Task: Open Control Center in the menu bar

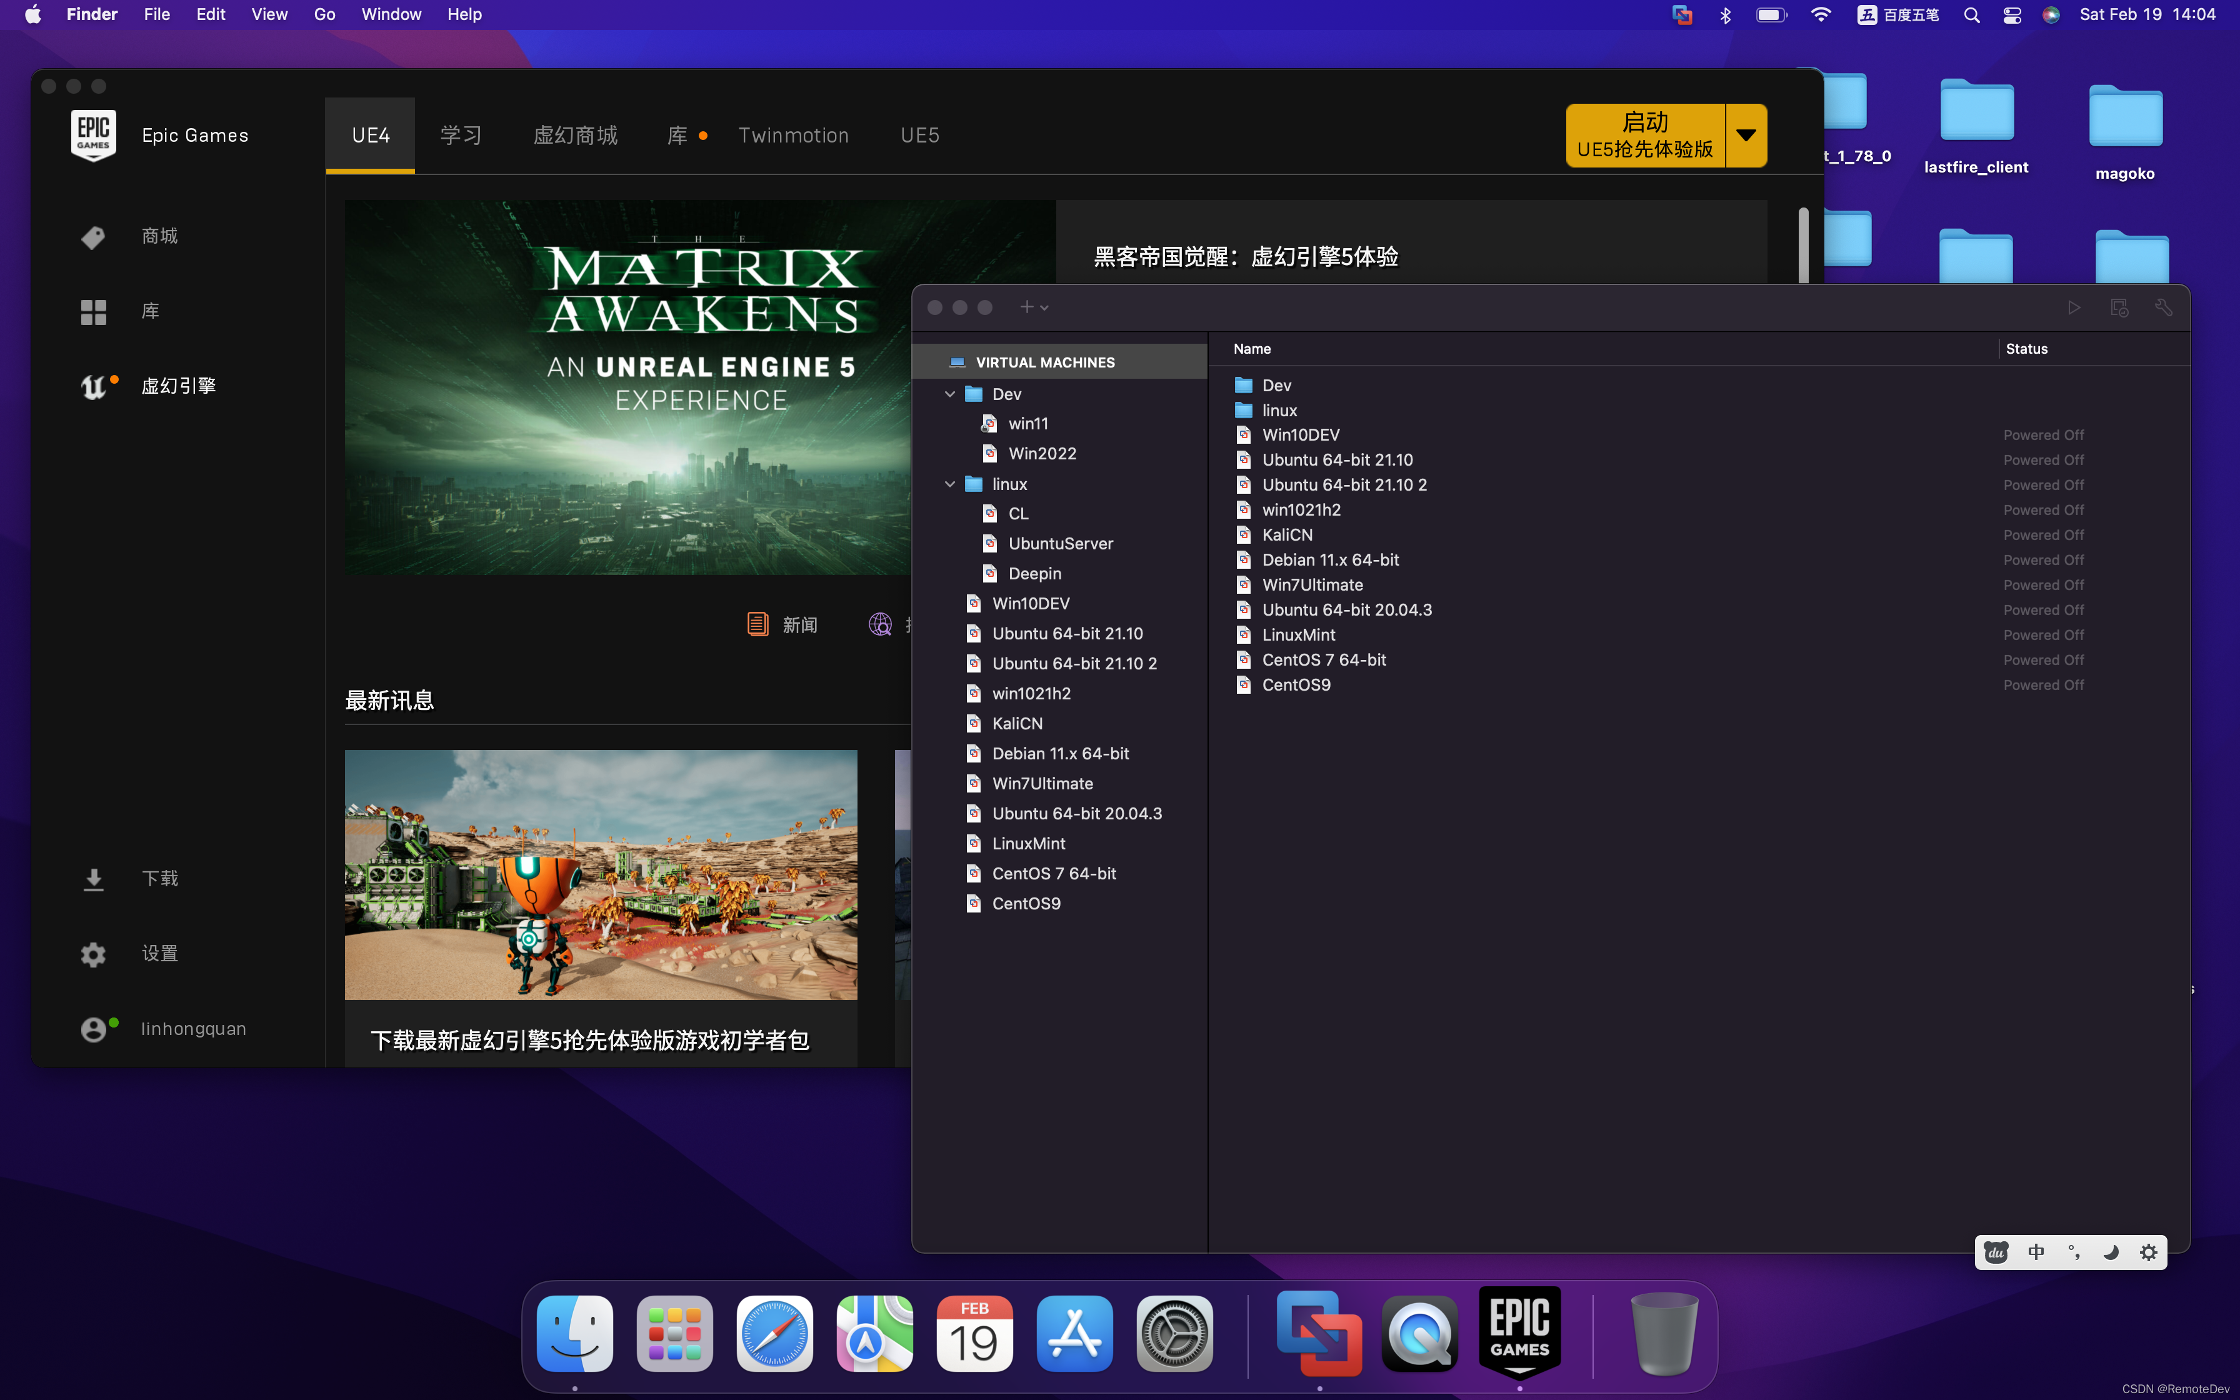Action: (2012, 15)
